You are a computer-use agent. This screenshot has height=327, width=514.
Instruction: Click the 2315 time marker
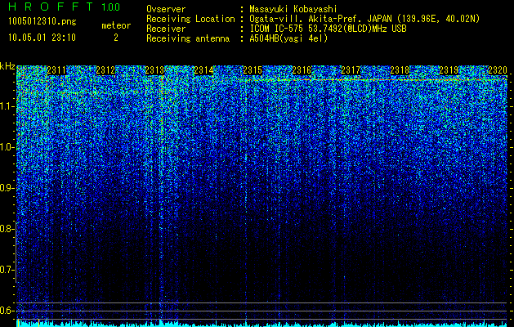pos(253,70)
